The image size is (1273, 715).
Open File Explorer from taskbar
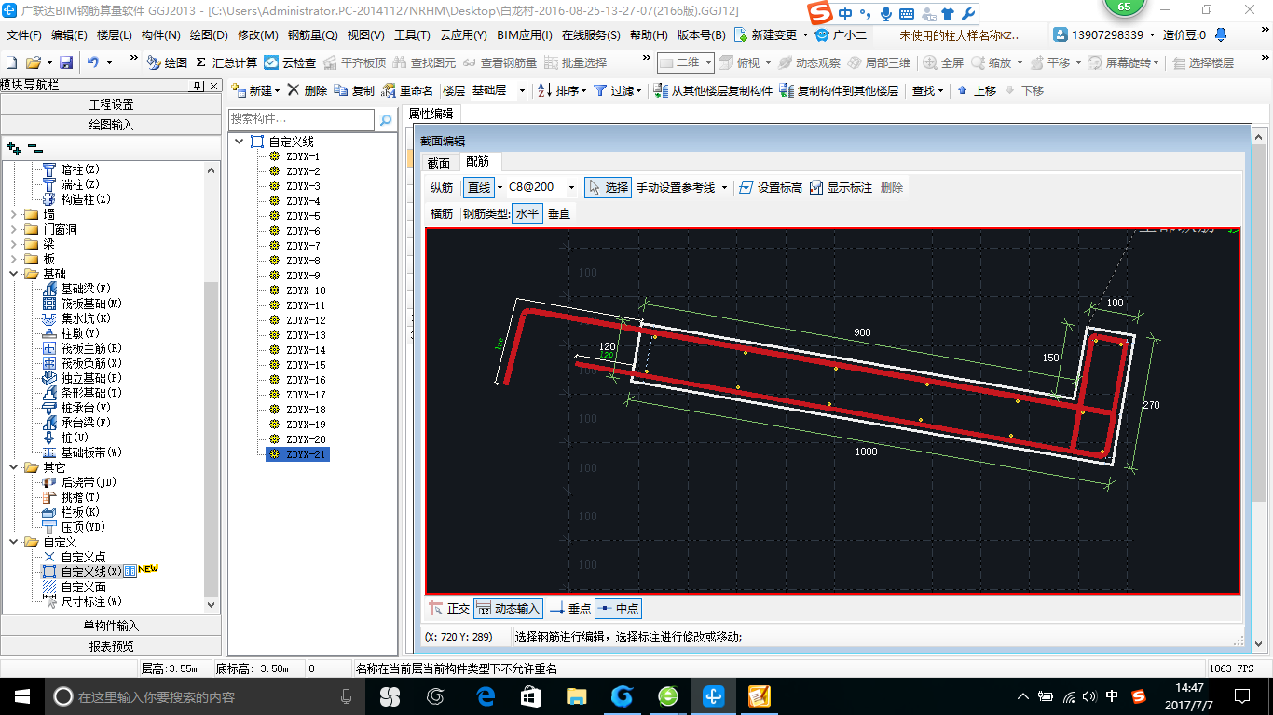point(577,696)
